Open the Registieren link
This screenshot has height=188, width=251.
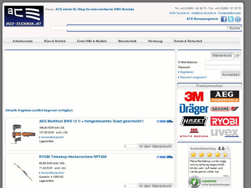coord(187,72)
